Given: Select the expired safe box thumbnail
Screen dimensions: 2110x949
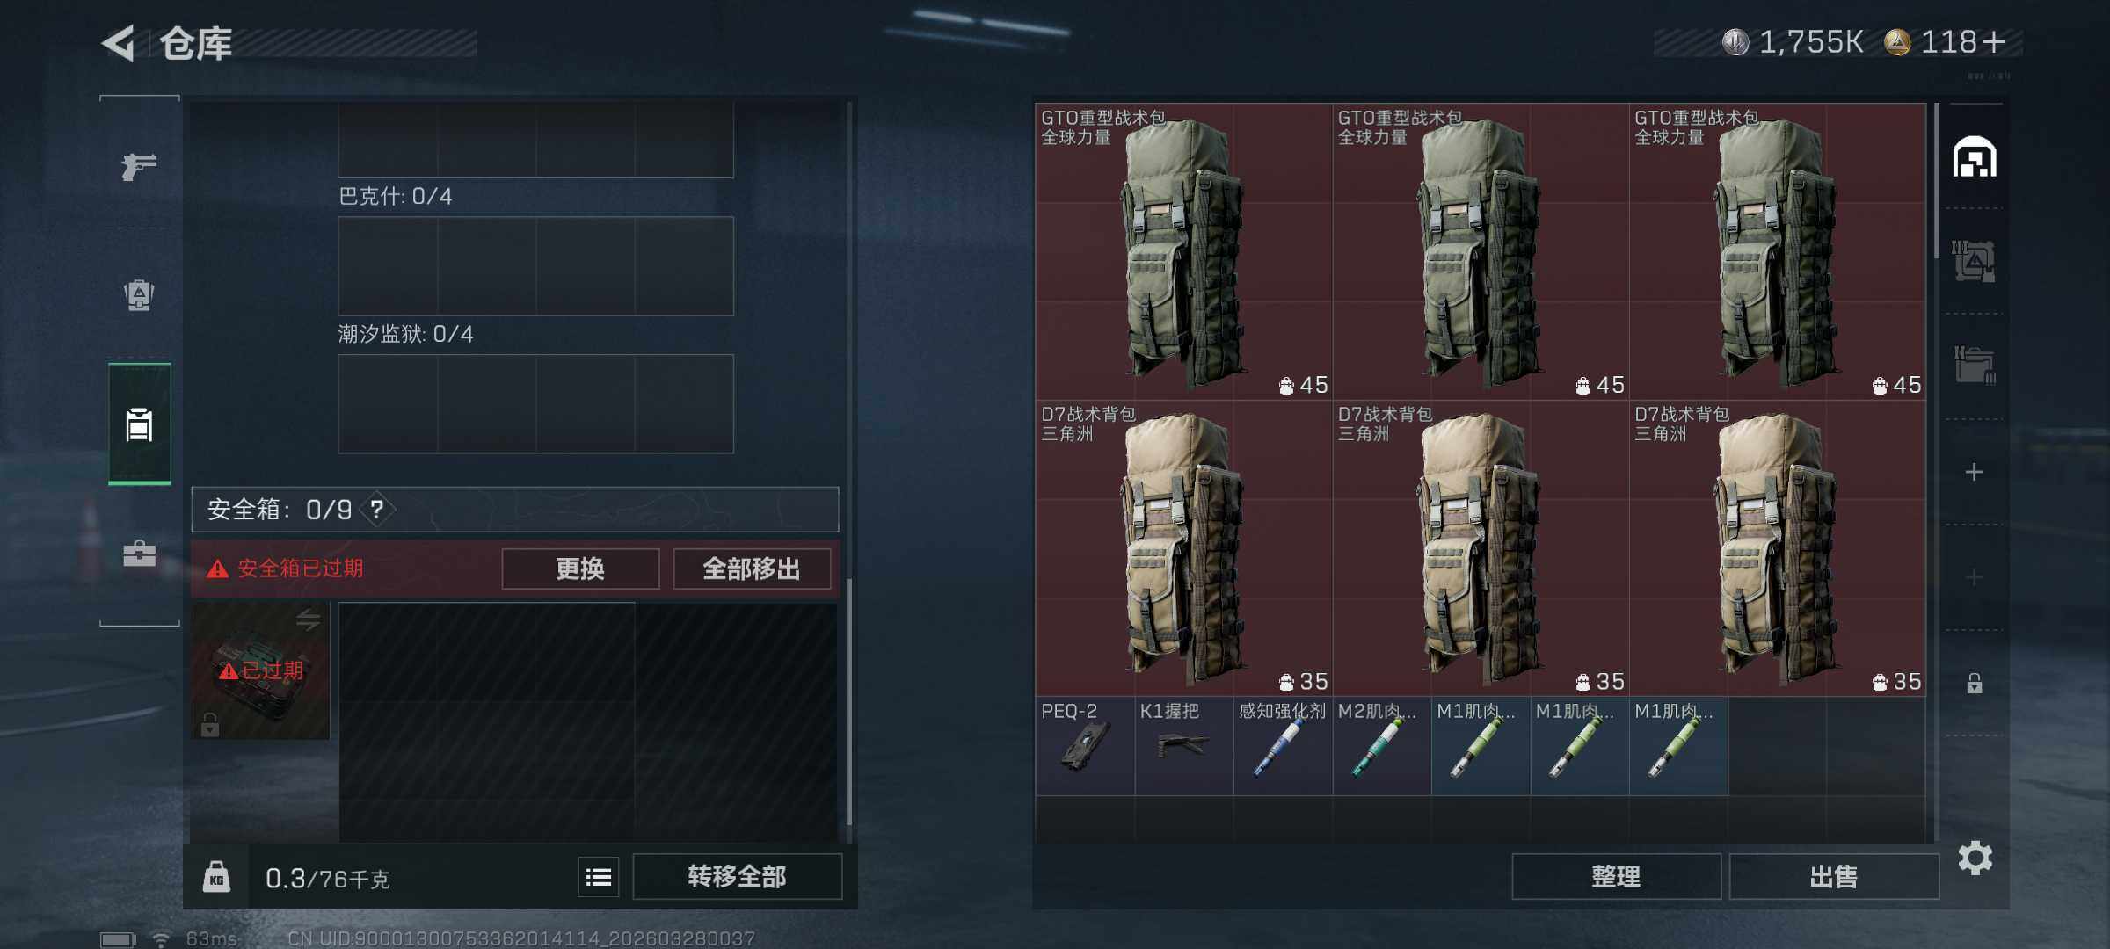Looking at the screenshot, I should pyautogui.click(x=260, y=670).
